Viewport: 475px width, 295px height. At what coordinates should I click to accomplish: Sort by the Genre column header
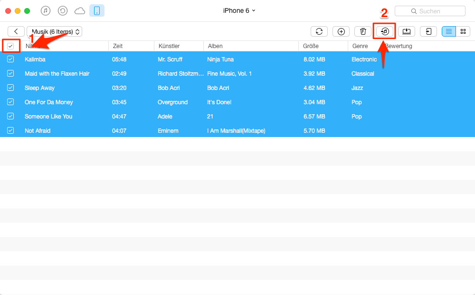pos(364,46)
